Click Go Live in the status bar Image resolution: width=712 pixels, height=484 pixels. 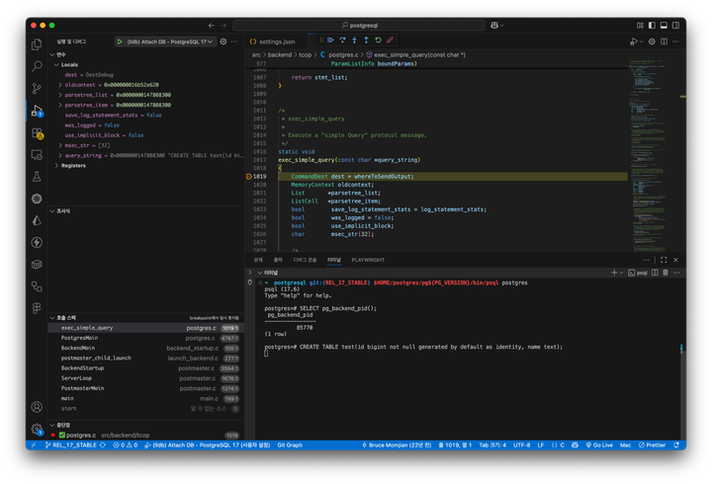click(x=599, y=445)
